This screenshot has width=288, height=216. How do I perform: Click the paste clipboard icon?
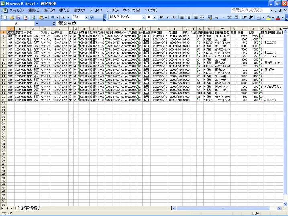coord(41,17)
